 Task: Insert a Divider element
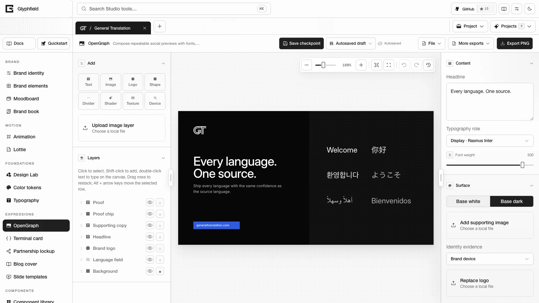pos(89,101)
